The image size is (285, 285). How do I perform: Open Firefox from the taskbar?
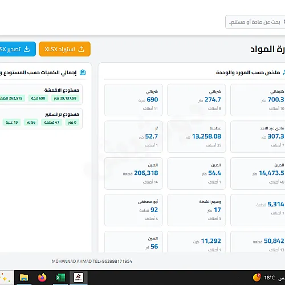(42, 278)
